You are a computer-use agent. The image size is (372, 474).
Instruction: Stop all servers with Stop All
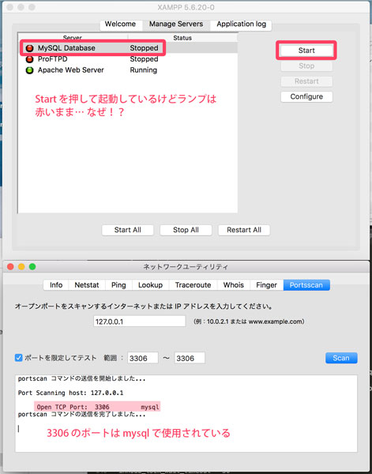(186, 230)
